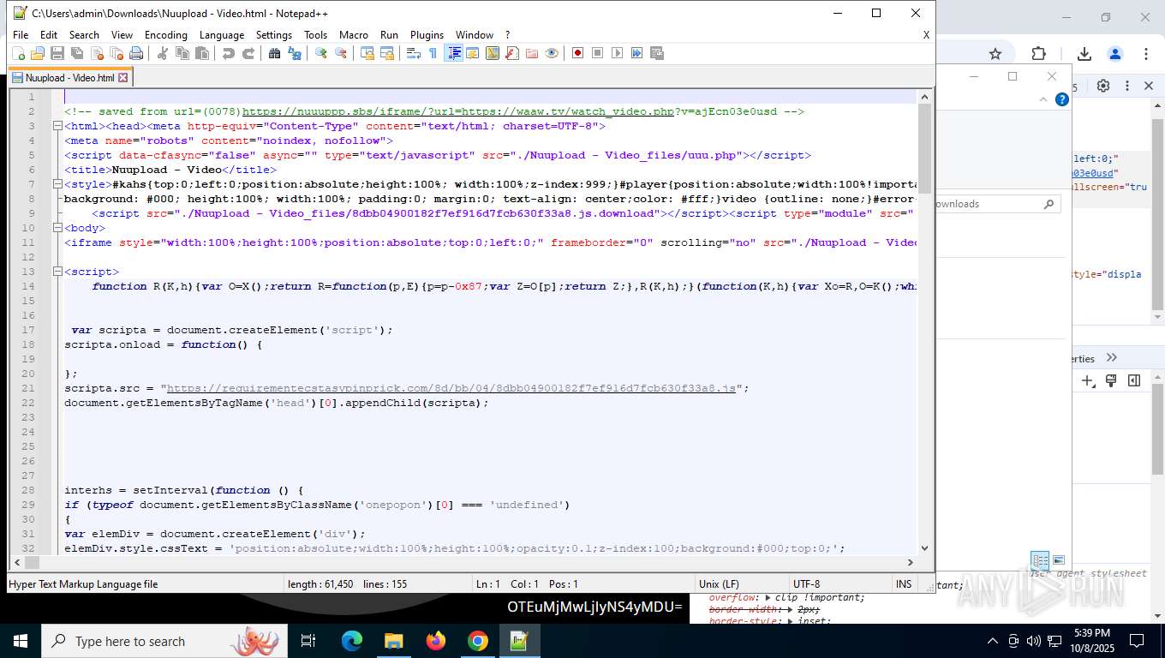This screenshot has height=658, width=1165.
Task: Click the Save All toolbar icon
Action: click(77, 53)
